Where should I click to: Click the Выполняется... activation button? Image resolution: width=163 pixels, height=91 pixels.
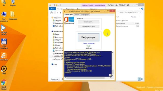pyautogui.click(x=89, y=22)
